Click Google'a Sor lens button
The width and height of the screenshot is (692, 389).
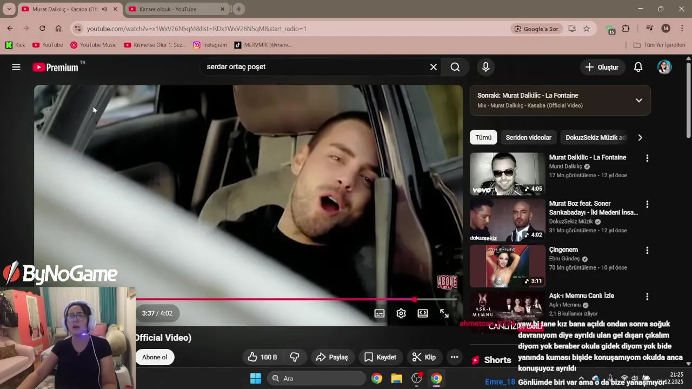(537, 29)
